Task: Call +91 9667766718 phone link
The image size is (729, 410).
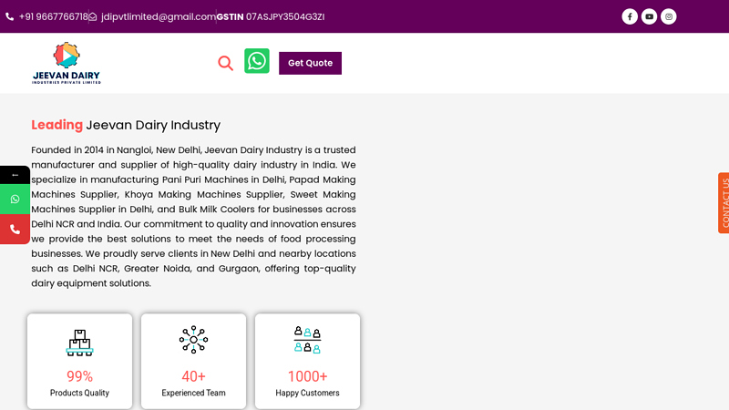Action: 53,16
